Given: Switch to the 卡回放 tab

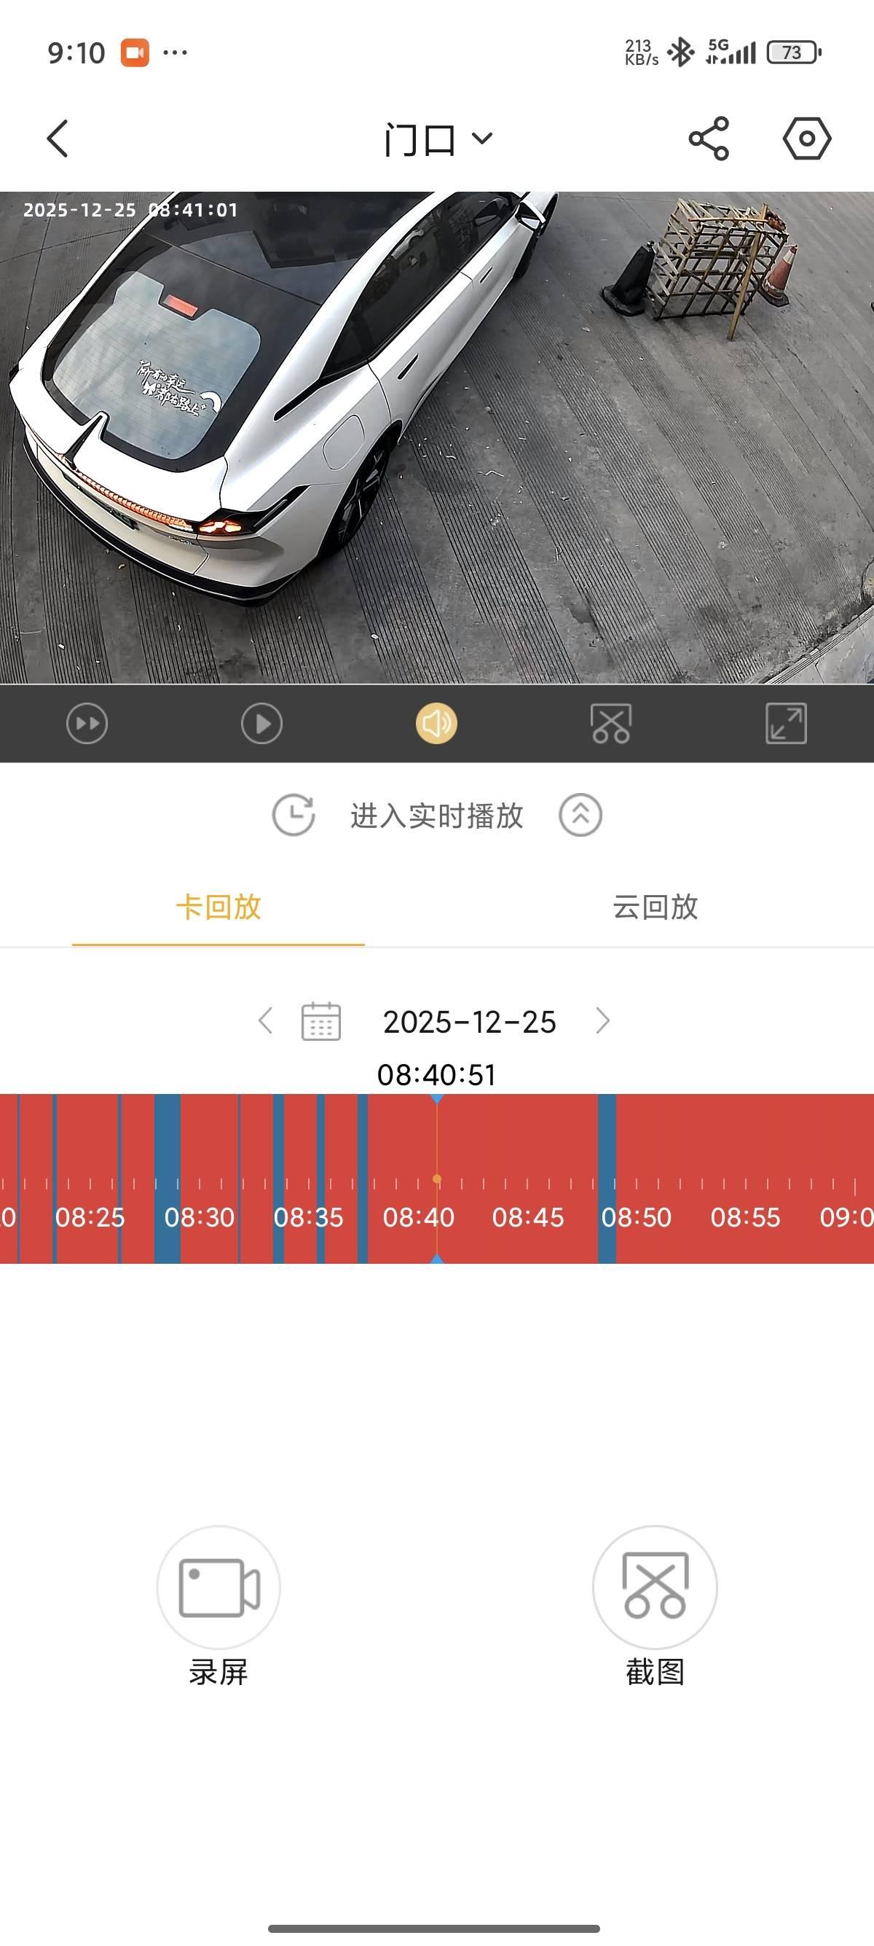Looking at the screenshot, I should (x=218, y=907).
